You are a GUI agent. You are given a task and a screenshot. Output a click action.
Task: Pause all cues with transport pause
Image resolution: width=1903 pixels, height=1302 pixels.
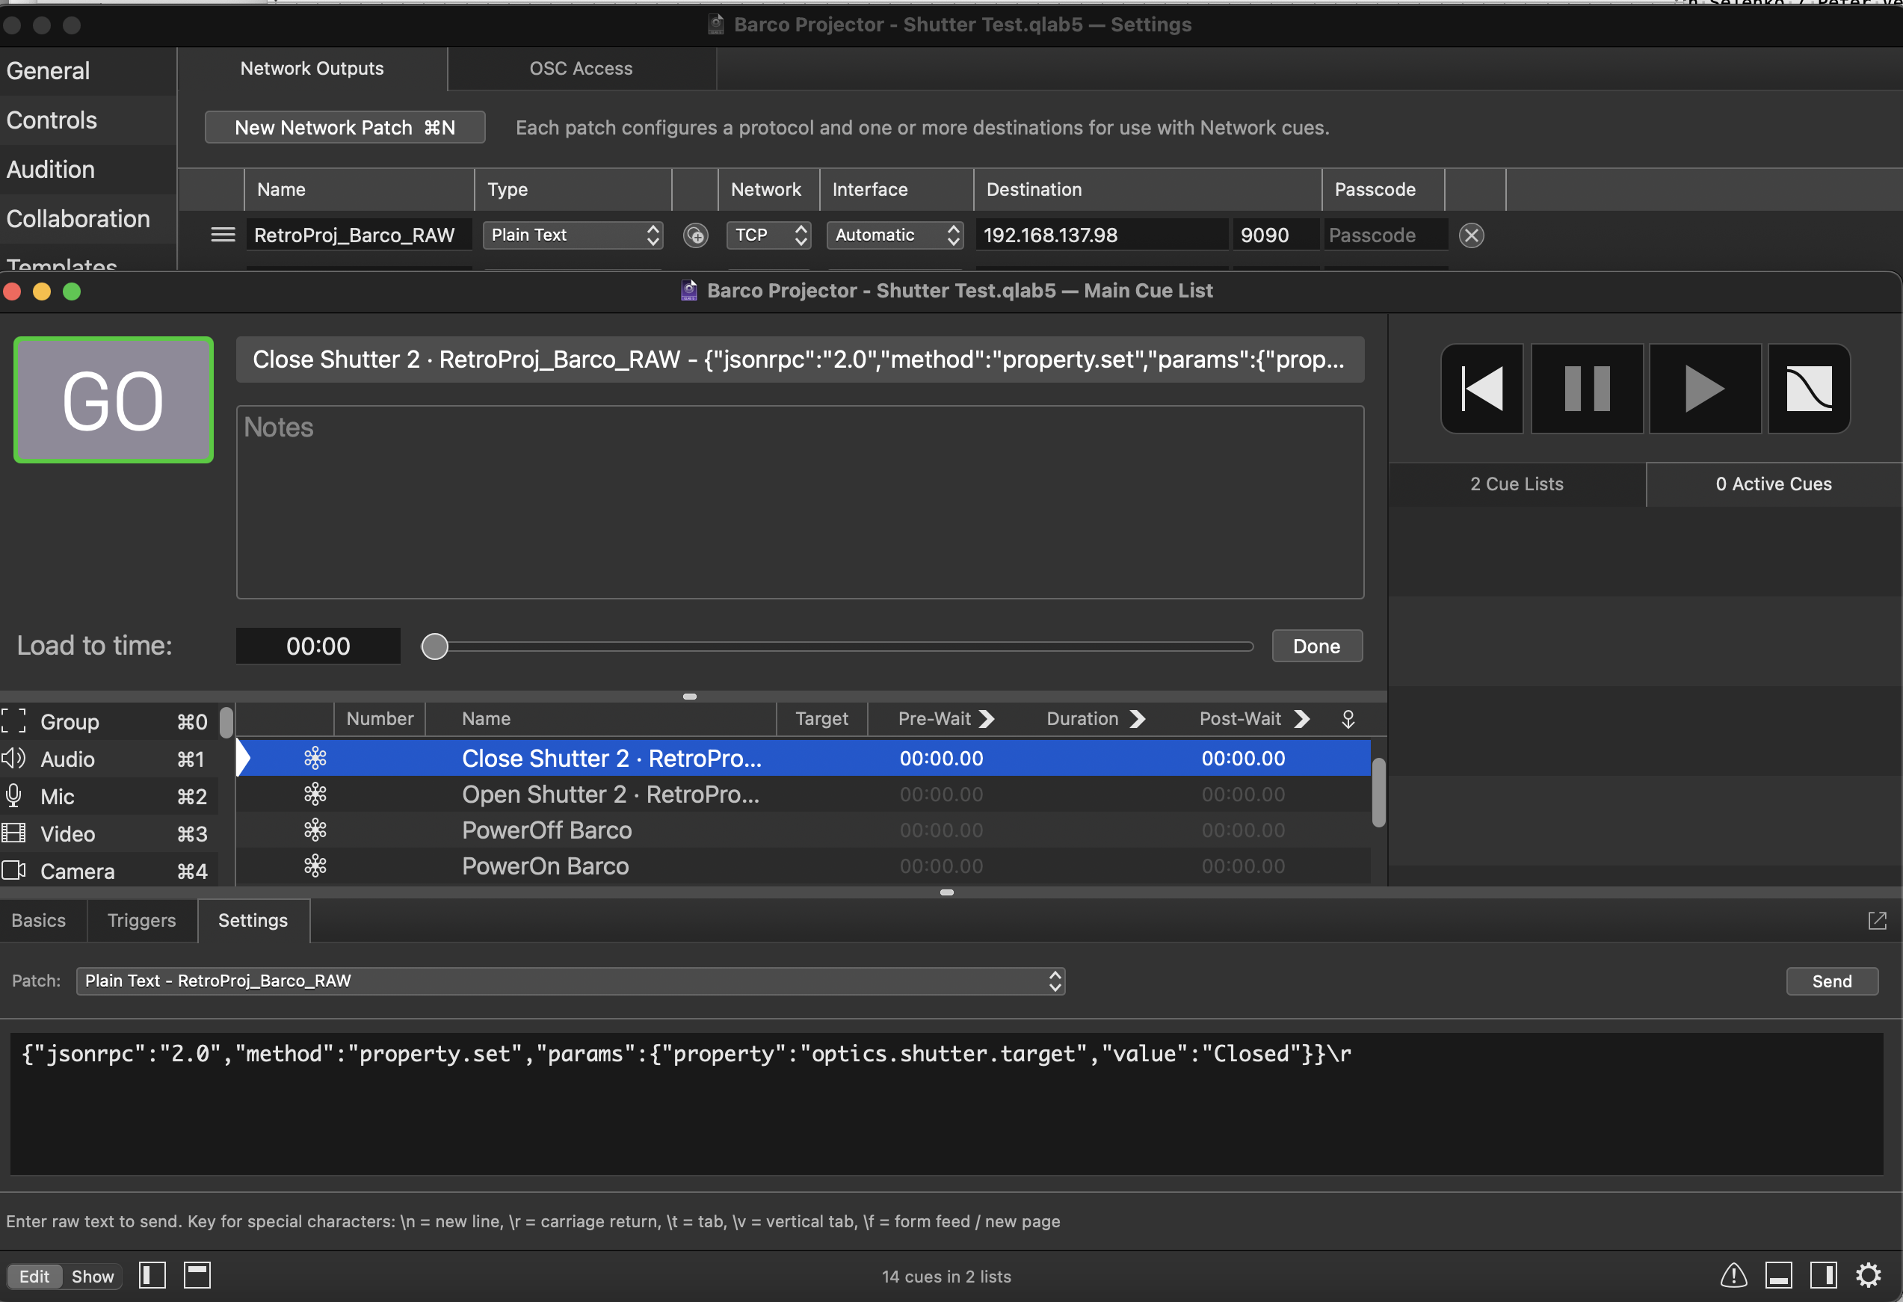coord(1587,388)
